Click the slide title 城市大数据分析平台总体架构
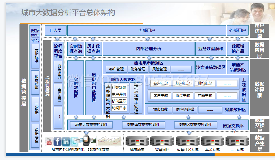Image resolution: width=275 pixels, height=160 pixels. click(68, 13)
